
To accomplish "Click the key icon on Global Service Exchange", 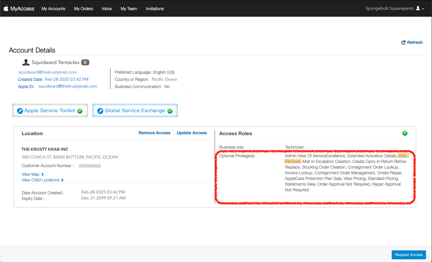I will click(x=100, y=111).
